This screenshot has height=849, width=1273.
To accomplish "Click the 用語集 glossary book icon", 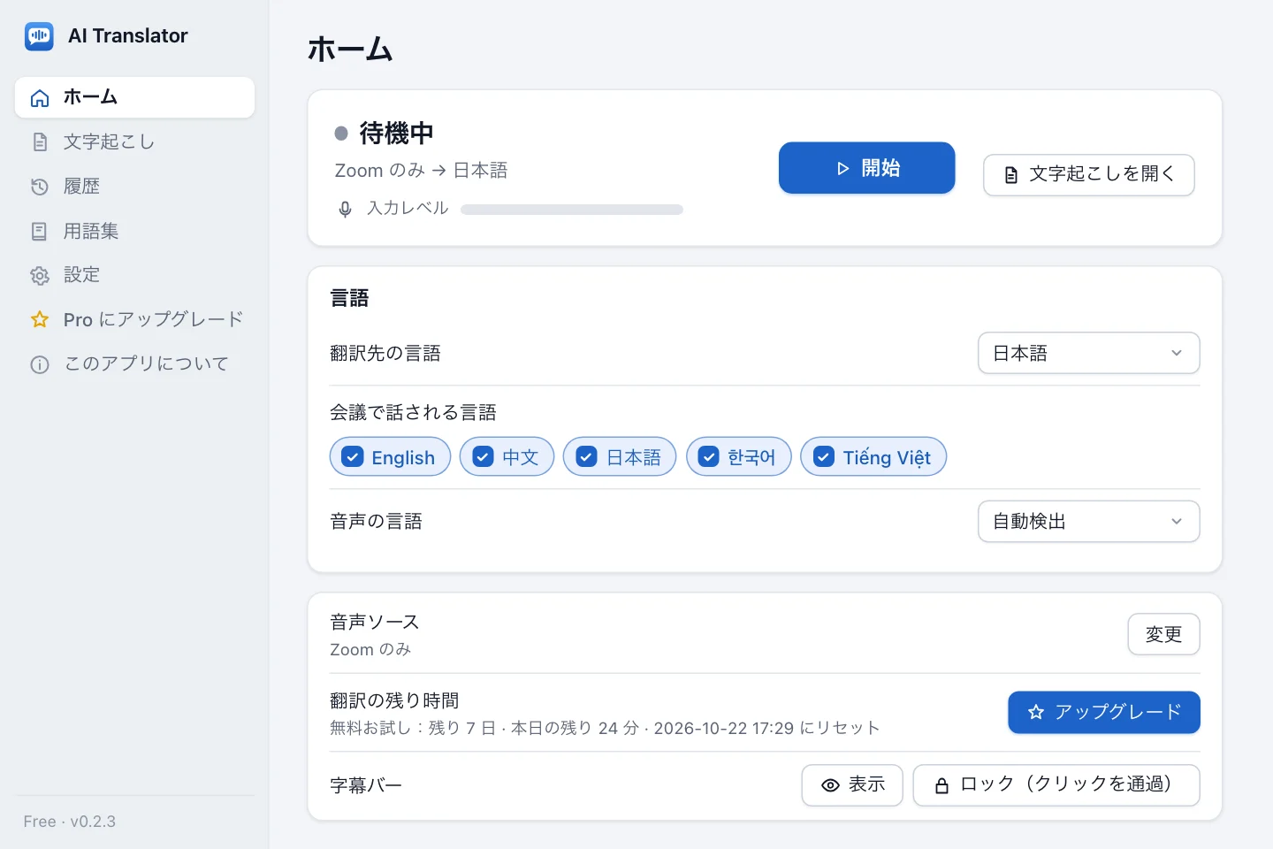I will tap(40, 232).
